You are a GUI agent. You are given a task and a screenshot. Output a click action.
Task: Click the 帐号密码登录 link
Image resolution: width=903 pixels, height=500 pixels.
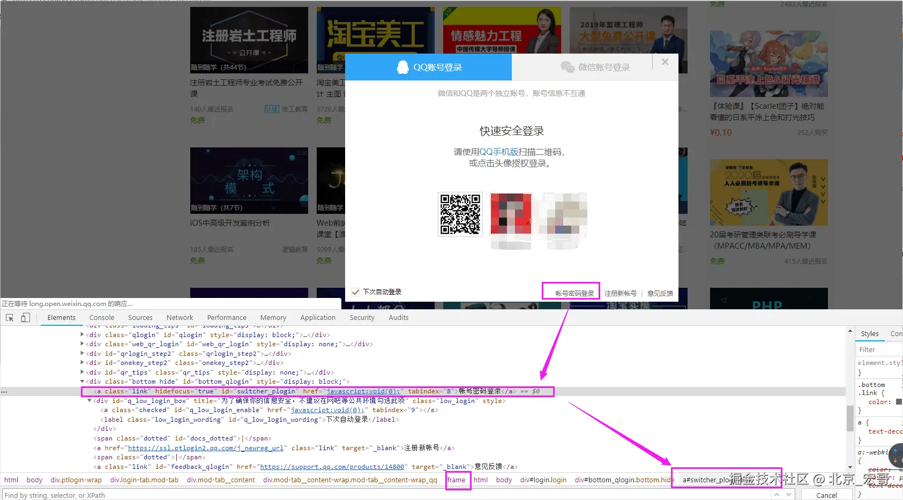pos(574,294)
